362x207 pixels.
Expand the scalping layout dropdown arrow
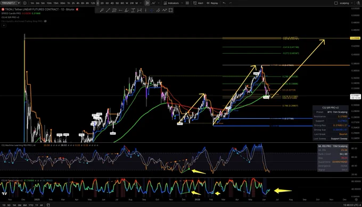click(x=351, y=3)
